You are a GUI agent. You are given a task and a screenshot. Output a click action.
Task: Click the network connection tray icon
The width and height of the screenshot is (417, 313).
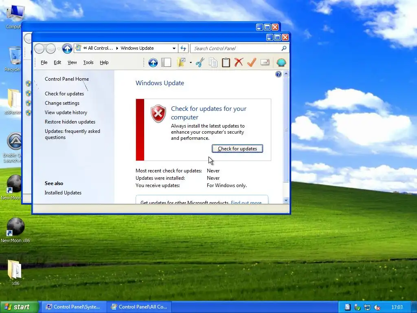(x=367, y=307)
